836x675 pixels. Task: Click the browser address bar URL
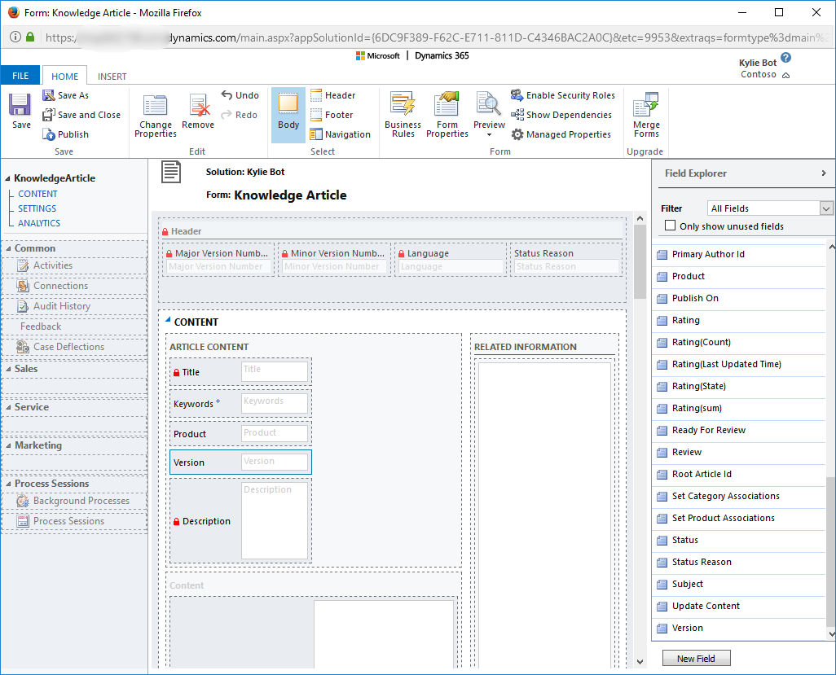pos(438,37)
